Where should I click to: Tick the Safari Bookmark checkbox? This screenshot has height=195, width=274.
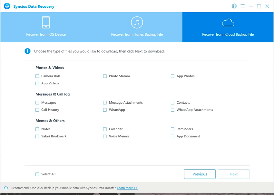coord(37,136)
